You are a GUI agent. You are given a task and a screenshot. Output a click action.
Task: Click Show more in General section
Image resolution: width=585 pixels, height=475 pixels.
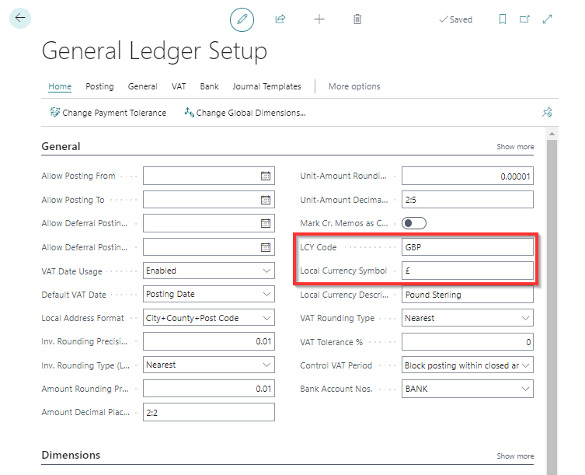click(x=515, y=147)
